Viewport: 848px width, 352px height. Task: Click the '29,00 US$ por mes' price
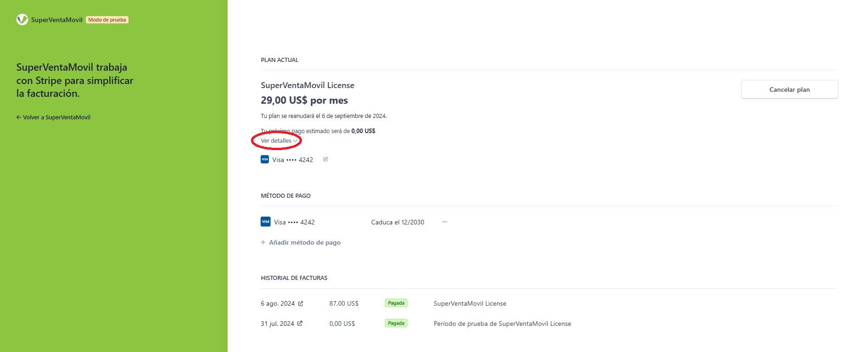[304, 100]
